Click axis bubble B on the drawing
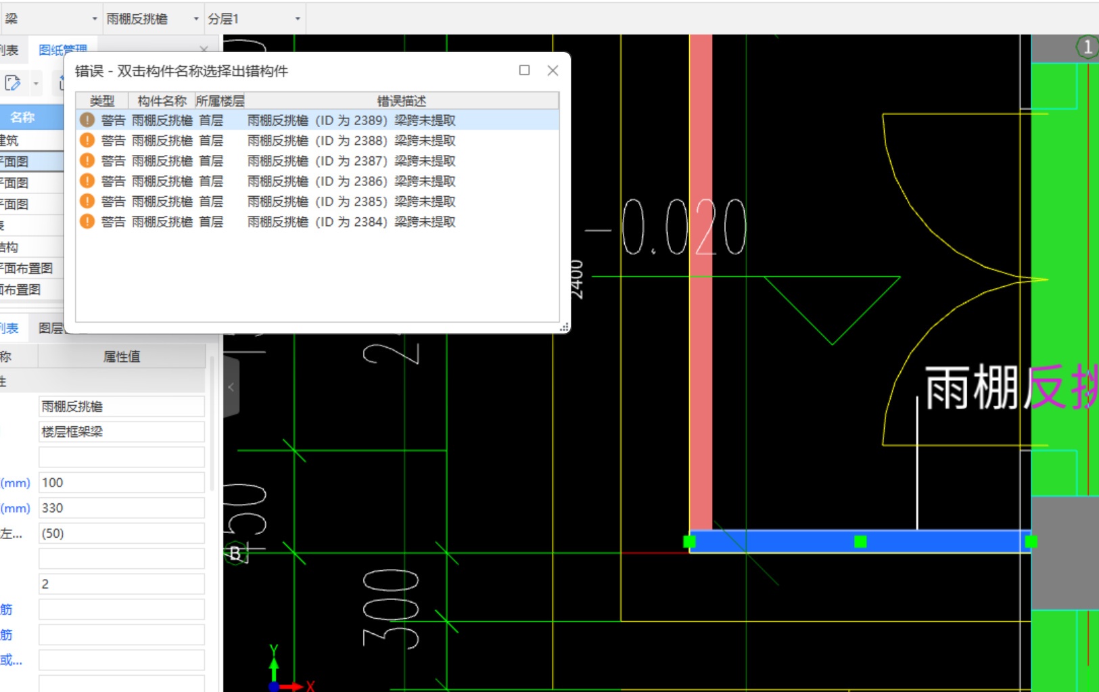Viewport: 1099px width, 692px height. (x=235, y=553)
